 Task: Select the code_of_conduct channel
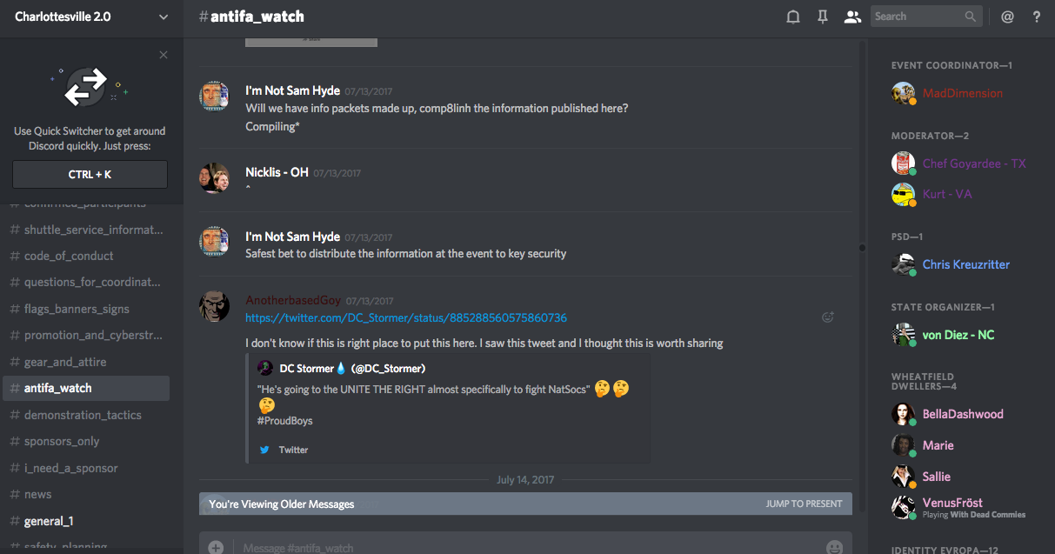click(69, 256)
